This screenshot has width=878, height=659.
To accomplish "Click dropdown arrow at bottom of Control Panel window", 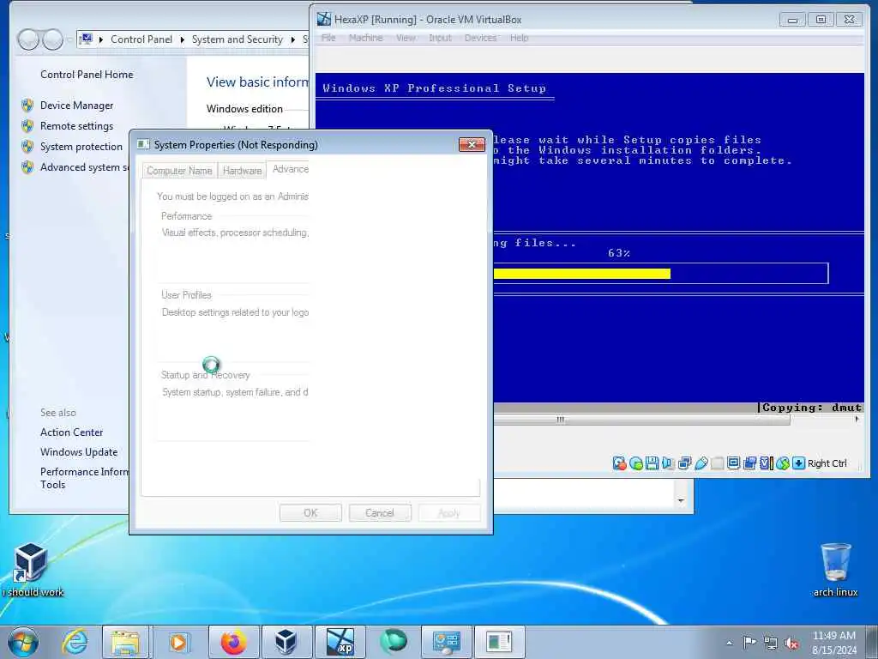I will pos(681,500).
